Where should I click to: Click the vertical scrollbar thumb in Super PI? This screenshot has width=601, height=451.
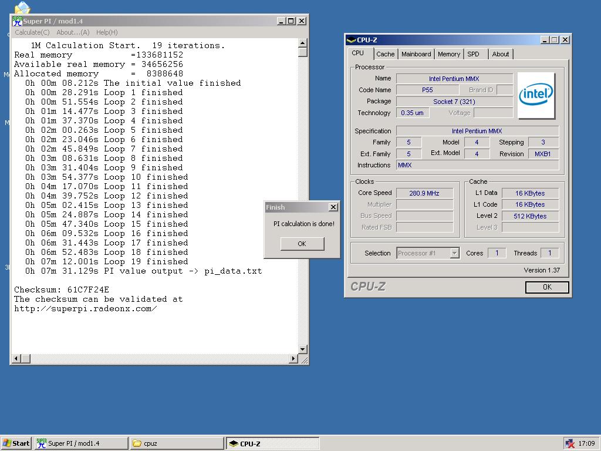[x=302, y=52]
